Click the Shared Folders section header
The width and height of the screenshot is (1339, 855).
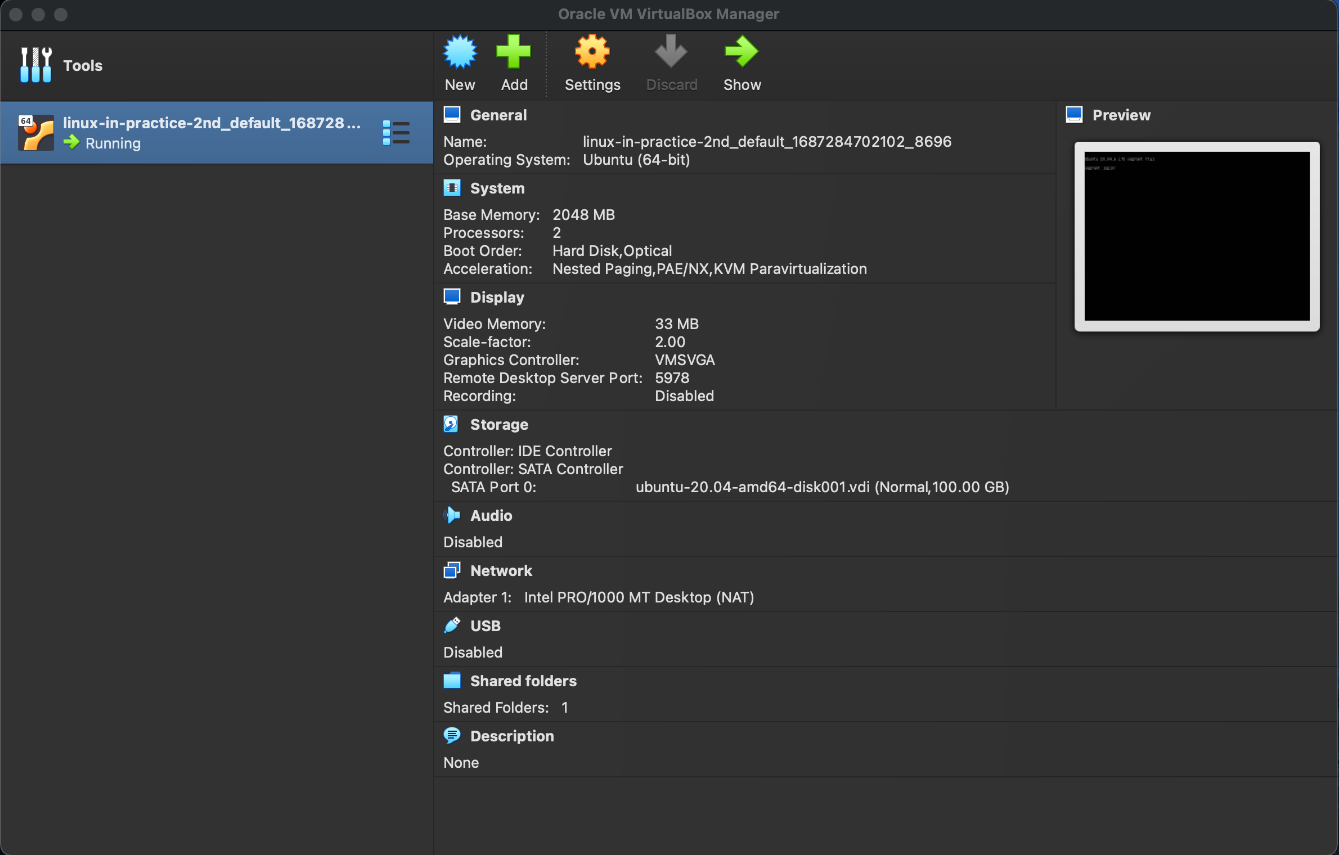(x=523, y=680)
